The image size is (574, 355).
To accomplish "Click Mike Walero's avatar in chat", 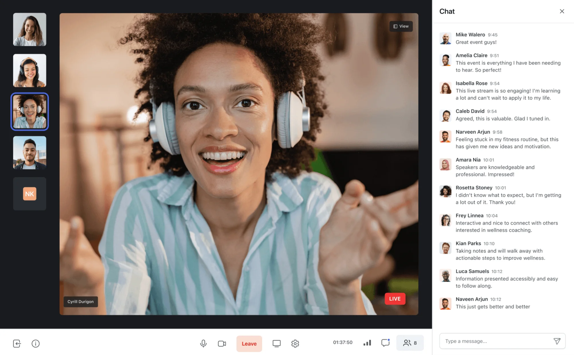I will pyautogui.click(x=445, y=38).
